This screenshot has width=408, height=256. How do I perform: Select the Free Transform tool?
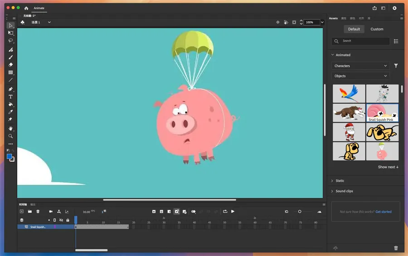tap(11, 33)
